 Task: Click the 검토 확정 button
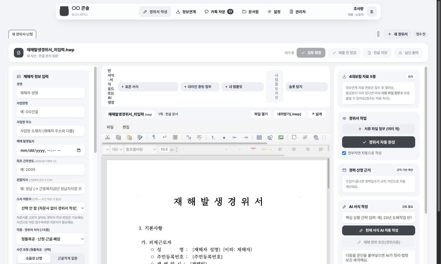click(311, 52)
